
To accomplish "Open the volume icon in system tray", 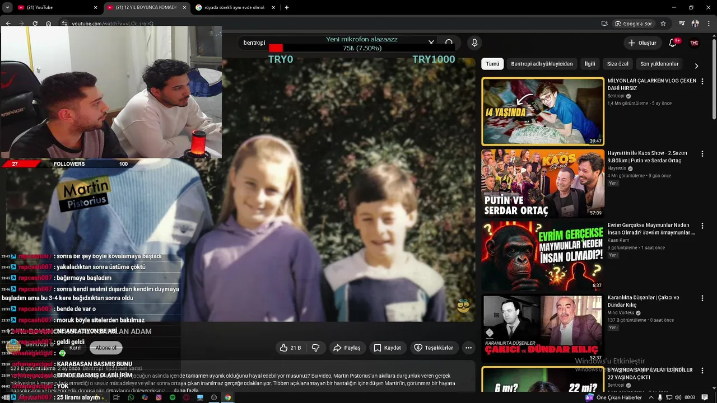I will coord(678,397).
